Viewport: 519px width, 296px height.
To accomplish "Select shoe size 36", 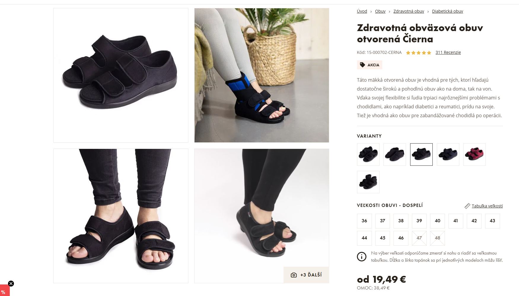I will tap(364, 221).
